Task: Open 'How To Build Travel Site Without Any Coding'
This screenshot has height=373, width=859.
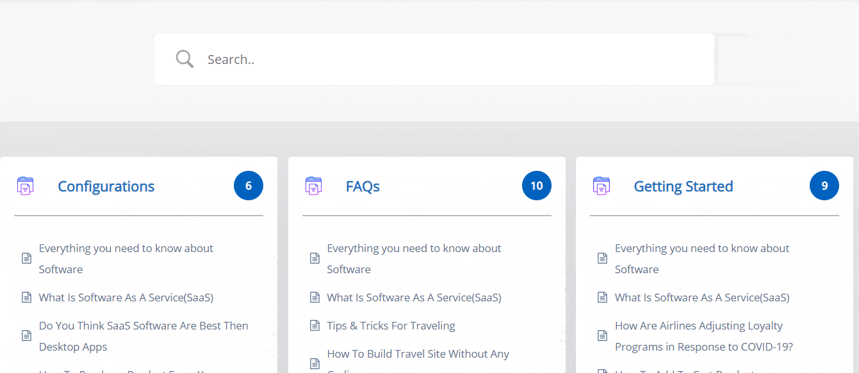Action: (418, 354)
